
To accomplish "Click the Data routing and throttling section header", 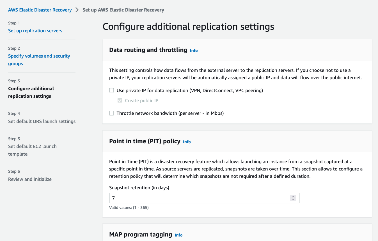I will click(x=148, y=50).
